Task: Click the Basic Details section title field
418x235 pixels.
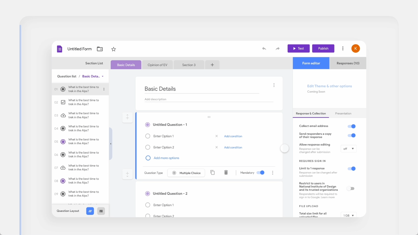Action: (202, 89)
